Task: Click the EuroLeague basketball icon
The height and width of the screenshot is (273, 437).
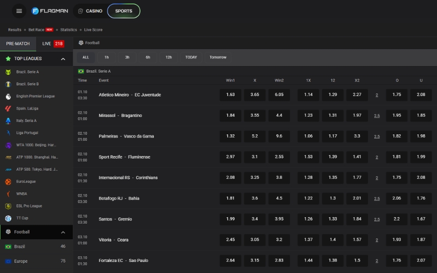Action: pyautogui.click(x=8, y=182)
